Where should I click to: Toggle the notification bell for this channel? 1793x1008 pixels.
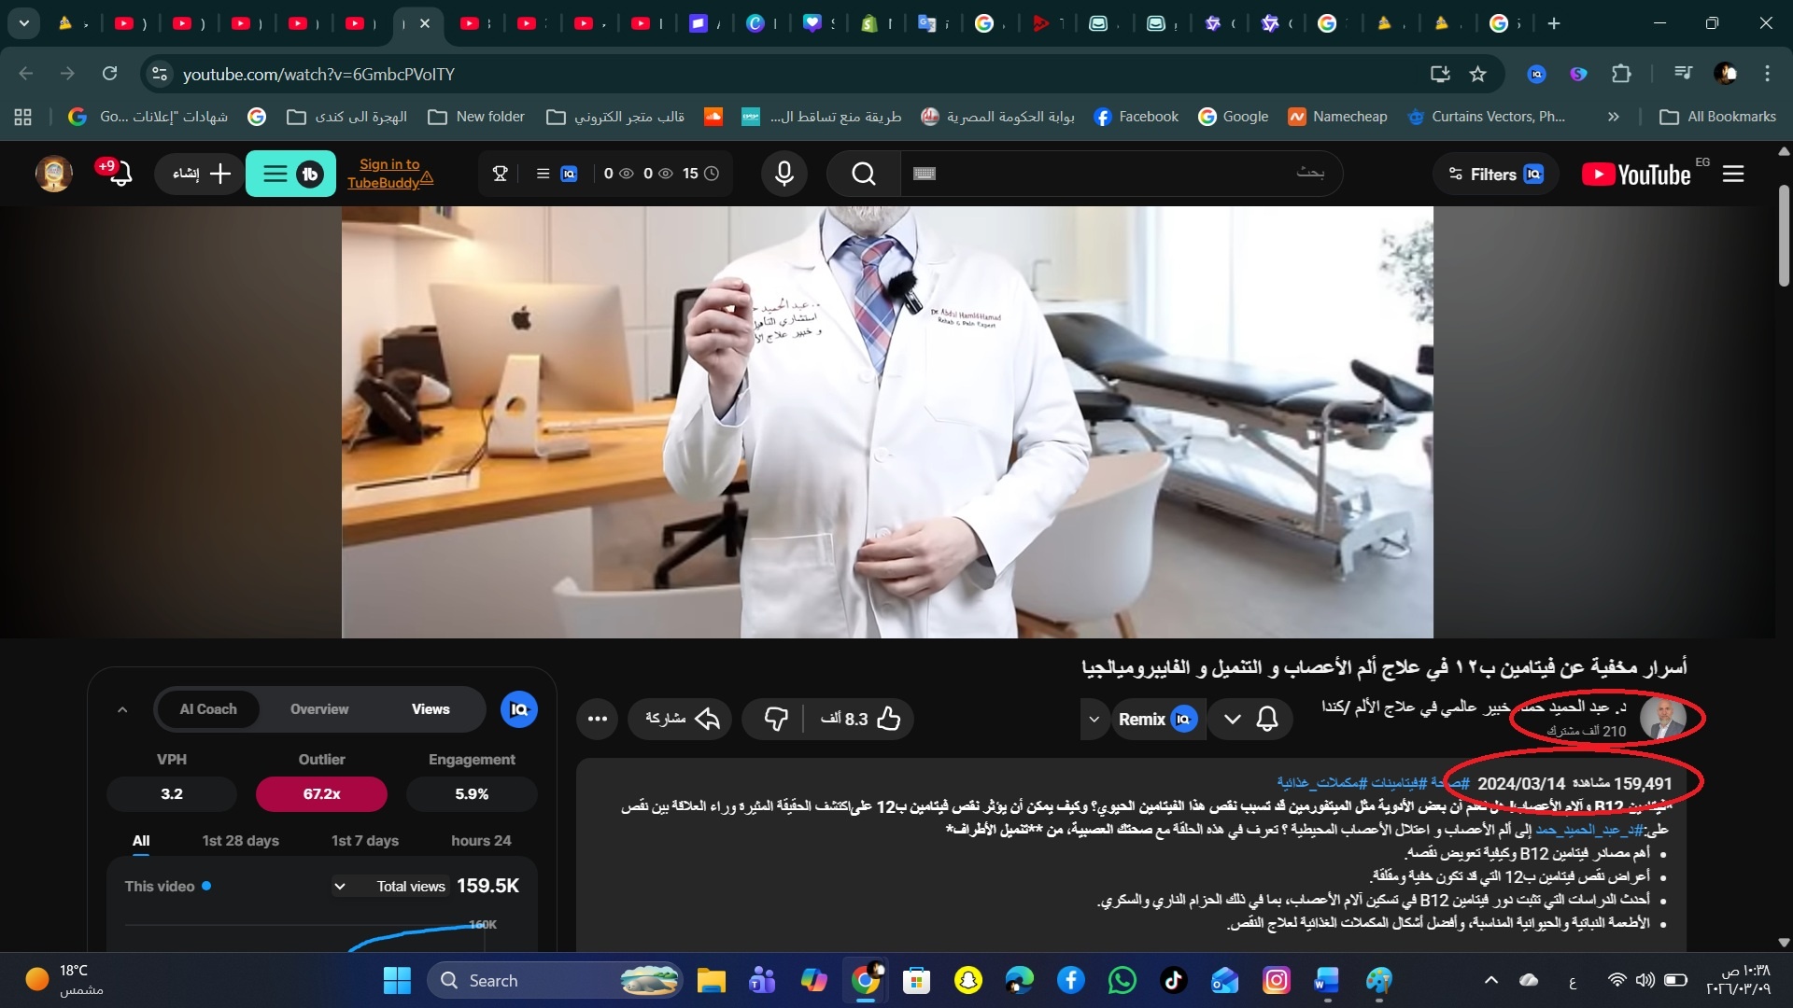coord(1268,719)
